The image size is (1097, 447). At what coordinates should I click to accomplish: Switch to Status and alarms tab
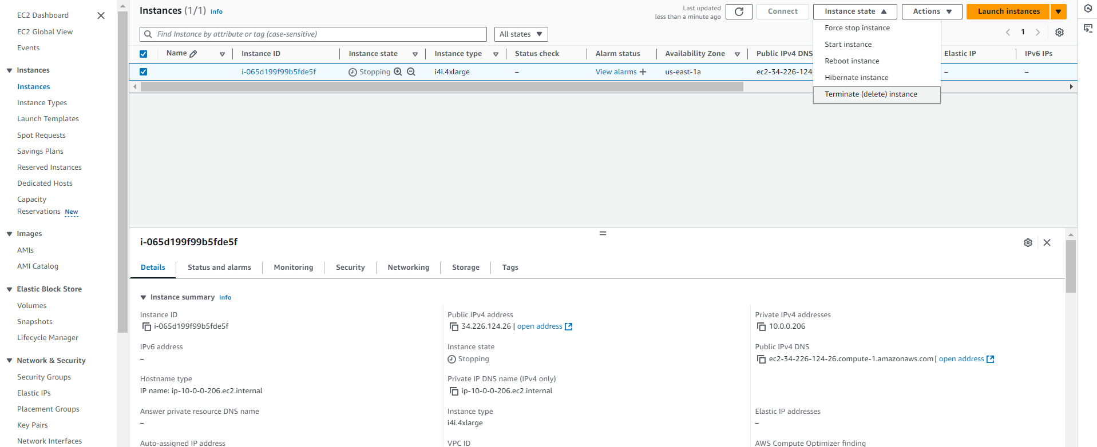click(x=219, y=268)
